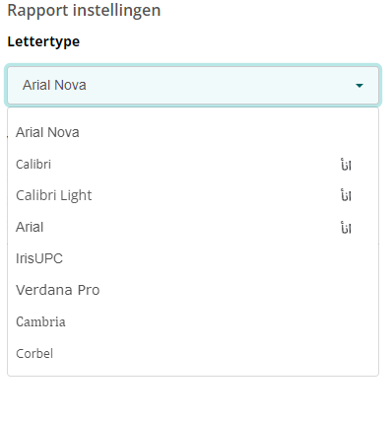Screen dimensions: 392x423
Task: Select the Cambria serif font option
Action: point(193,321)
